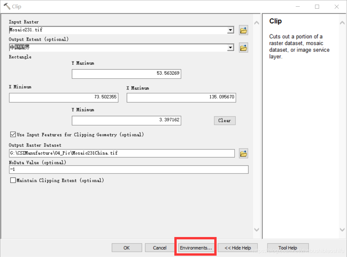Image resolution: width=347 pixels, height=257 pixels.
Task: Click the scroll down arrow of parameters panel
Action: 257,230
